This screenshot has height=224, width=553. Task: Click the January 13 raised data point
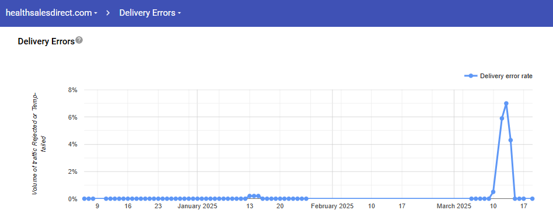[250, 196]
